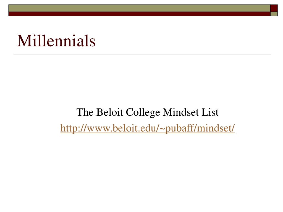Click the Millennials slide title

pyautogui.click(x=56, y=41)
